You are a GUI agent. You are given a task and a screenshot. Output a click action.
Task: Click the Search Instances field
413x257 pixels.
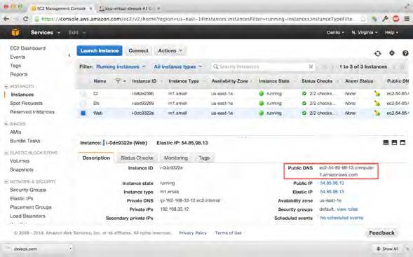point(262,67)
